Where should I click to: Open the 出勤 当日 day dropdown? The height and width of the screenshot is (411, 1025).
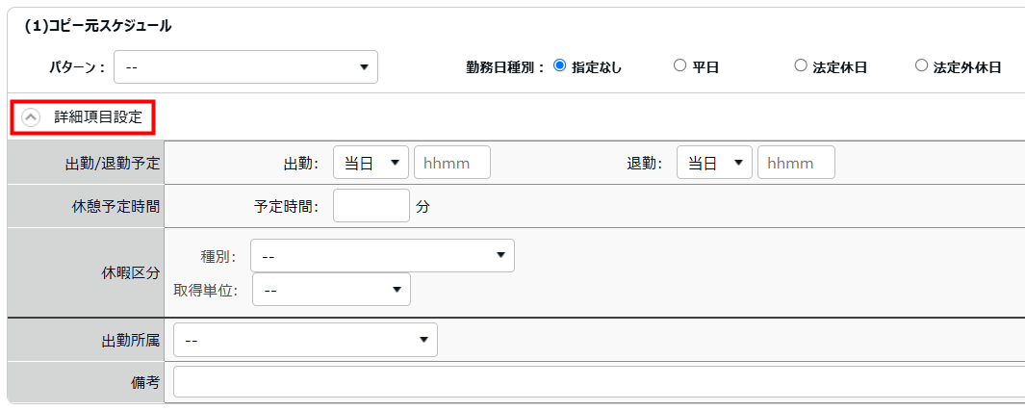371,163
